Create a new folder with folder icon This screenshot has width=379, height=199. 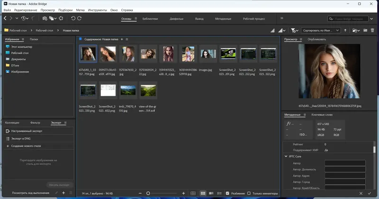(365, 30)
